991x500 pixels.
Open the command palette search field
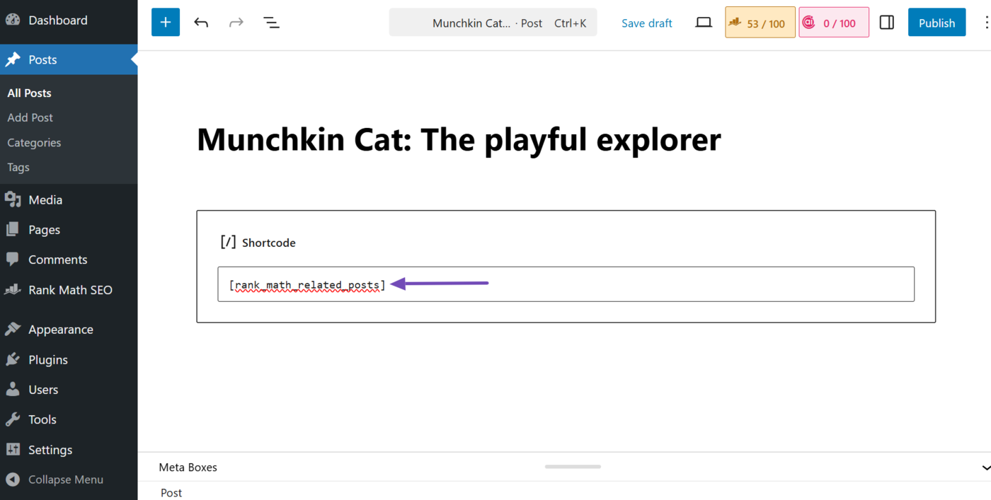point(493,22)
